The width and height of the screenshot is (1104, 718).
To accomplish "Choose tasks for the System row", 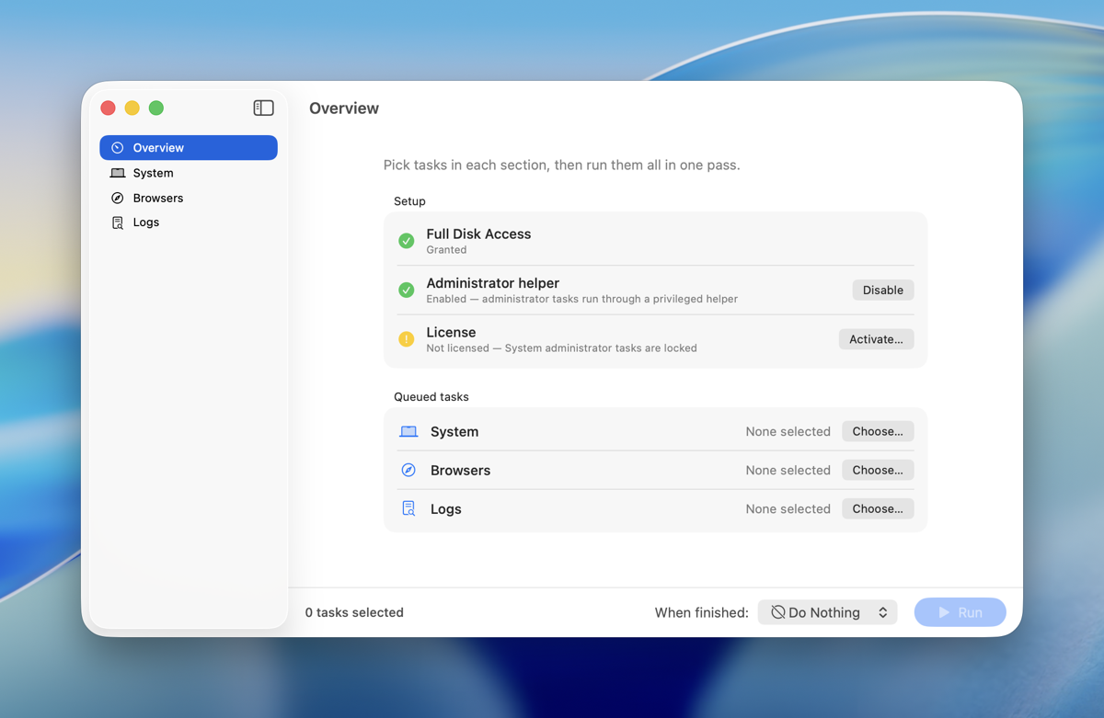I will click(x=878, y=431).
